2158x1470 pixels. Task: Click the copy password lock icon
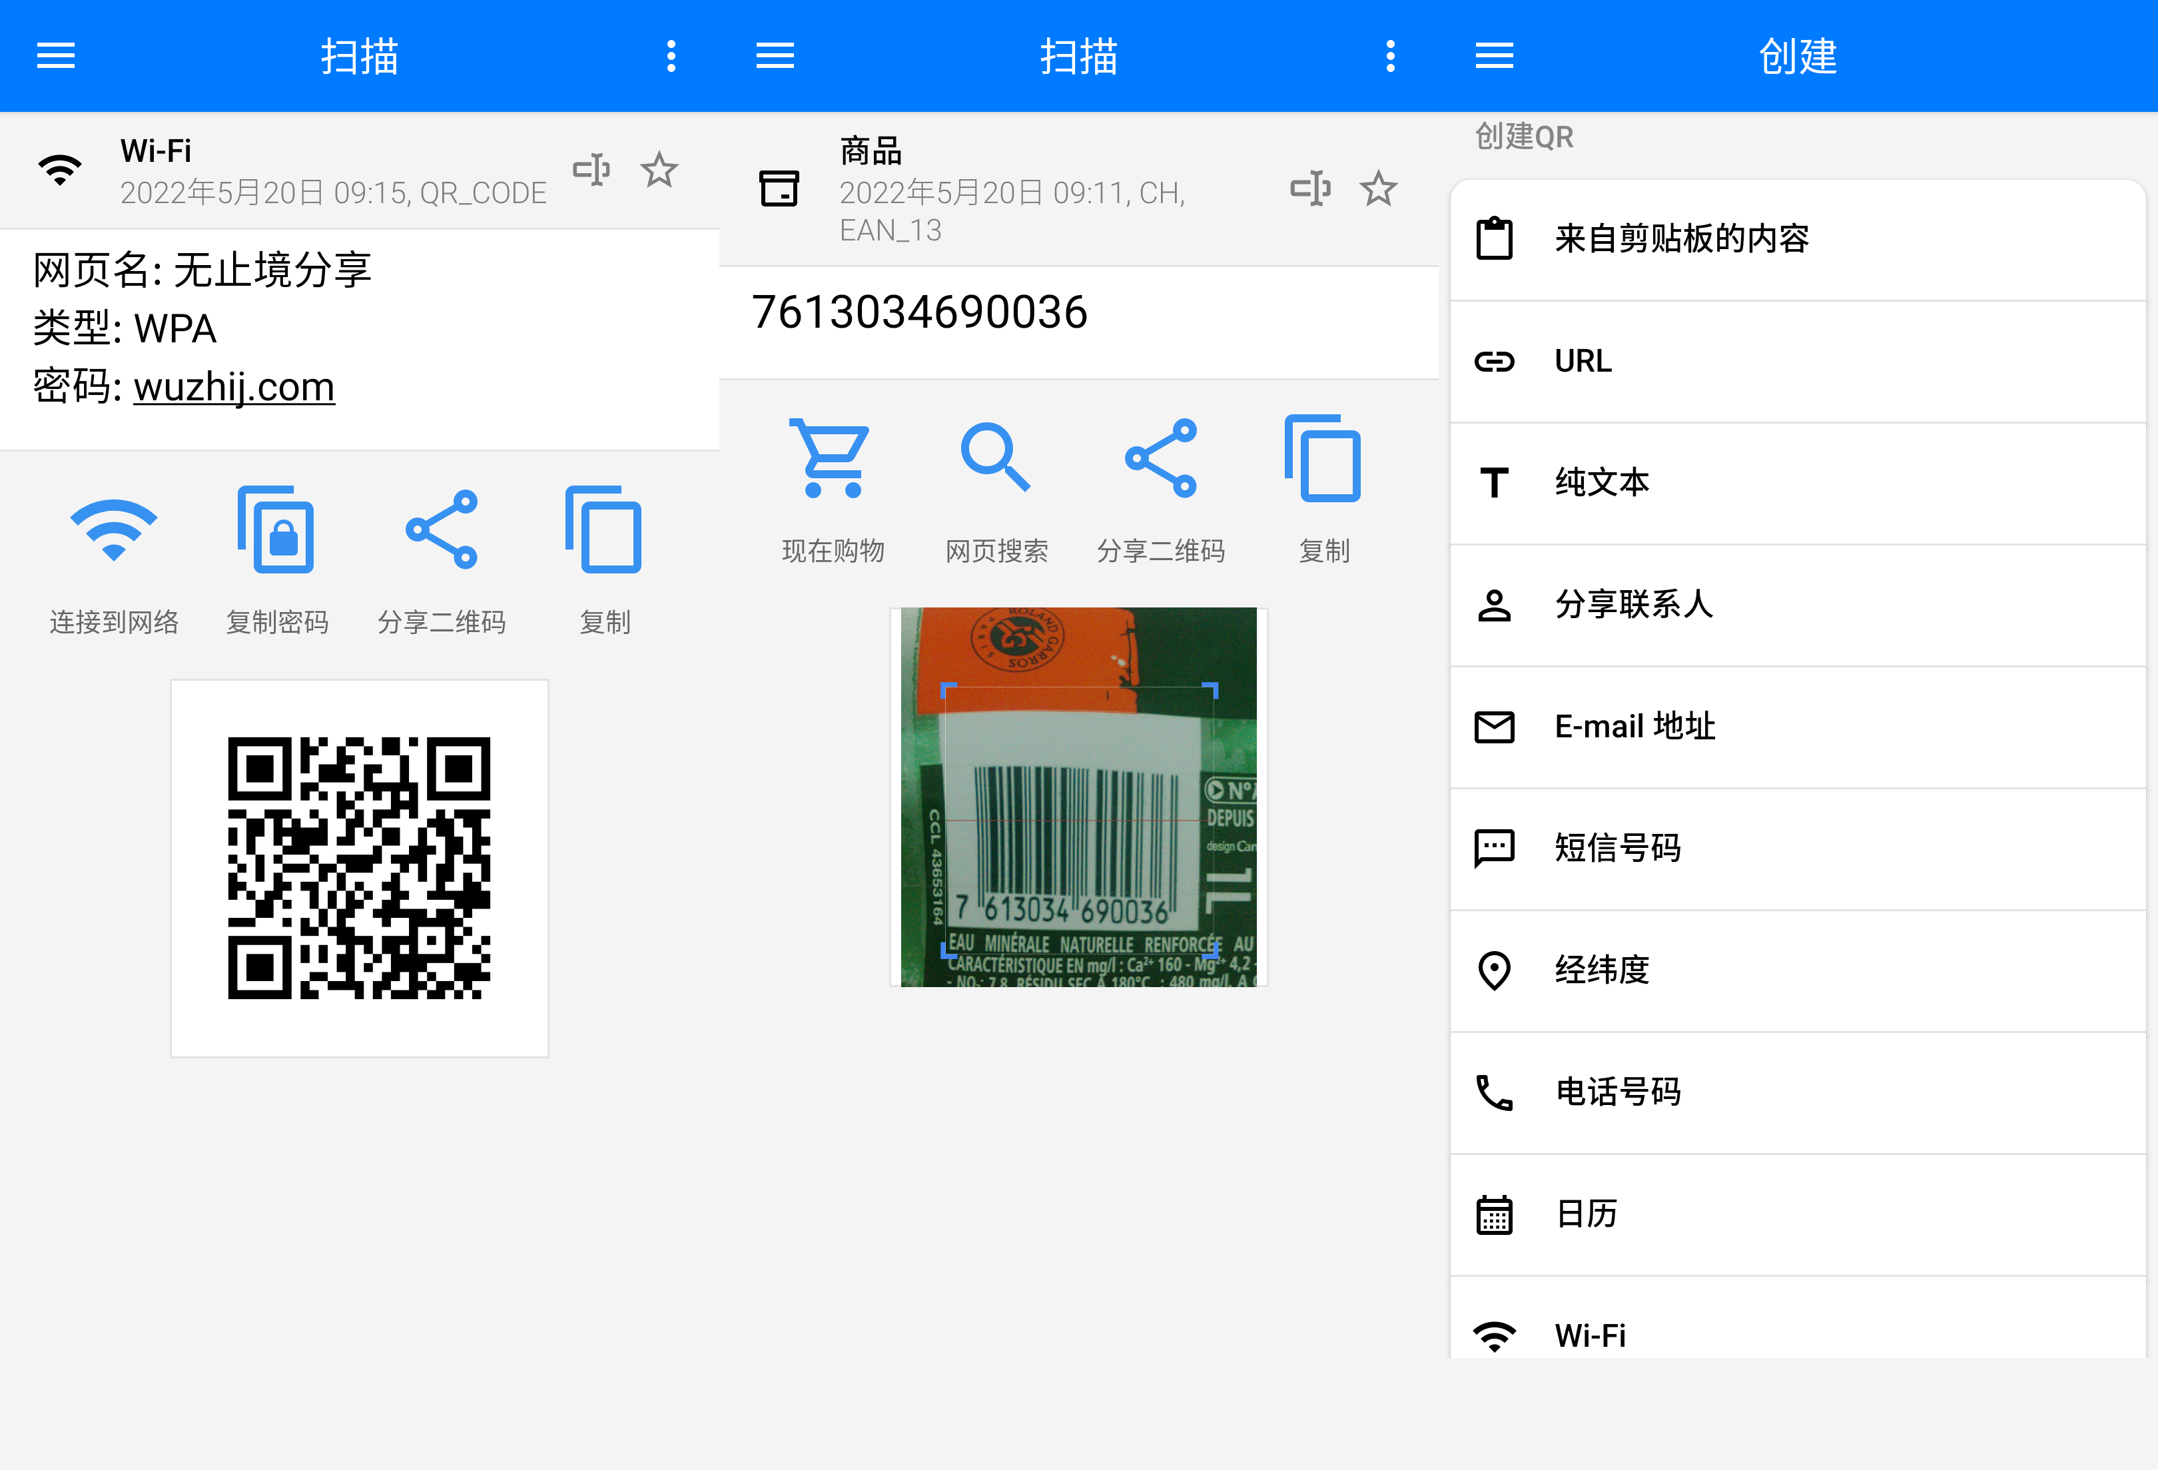point(276,530)
